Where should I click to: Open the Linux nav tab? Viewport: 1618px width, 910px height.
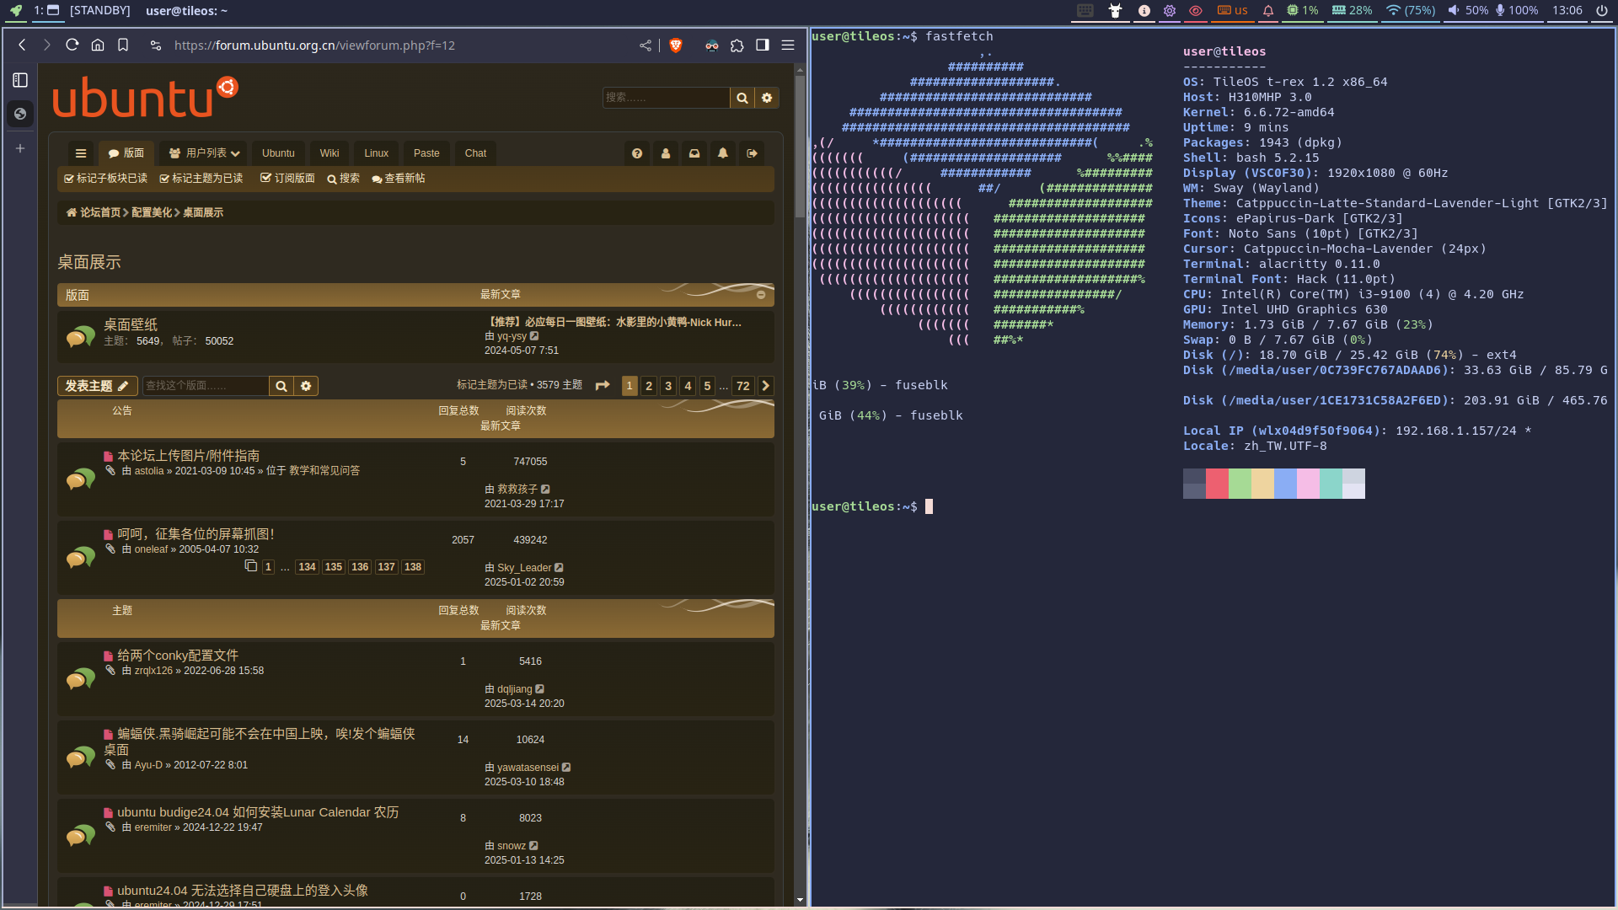pos(376,153)
